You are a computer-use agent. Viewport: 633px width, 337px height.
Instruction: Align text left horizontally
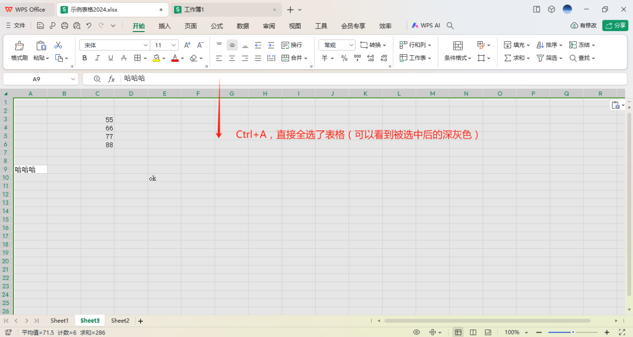pos(219,58)
